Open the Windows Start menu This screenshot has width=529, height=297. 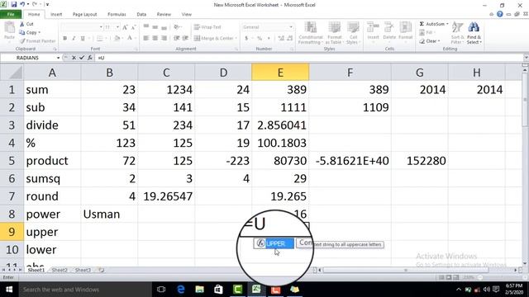(x=9, y=290)
